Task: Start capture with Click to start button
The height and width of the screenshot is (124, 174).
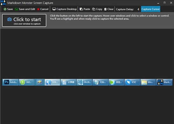Action: click(24, 21)
